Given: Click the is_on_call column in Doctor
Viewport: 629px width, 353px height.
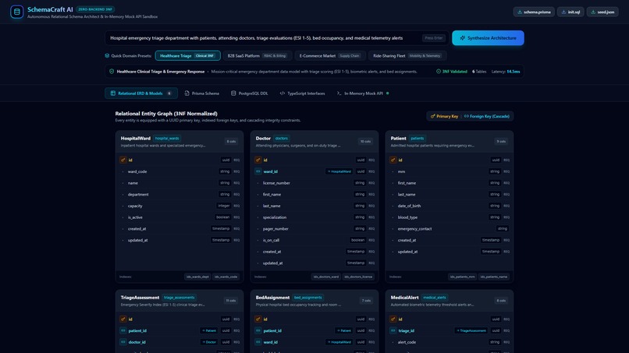Looking at the screenshot, I should (x=314, y=241).
